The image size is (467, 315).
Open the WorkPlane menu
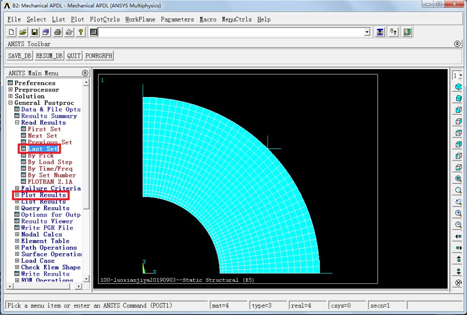coord(140,19)
